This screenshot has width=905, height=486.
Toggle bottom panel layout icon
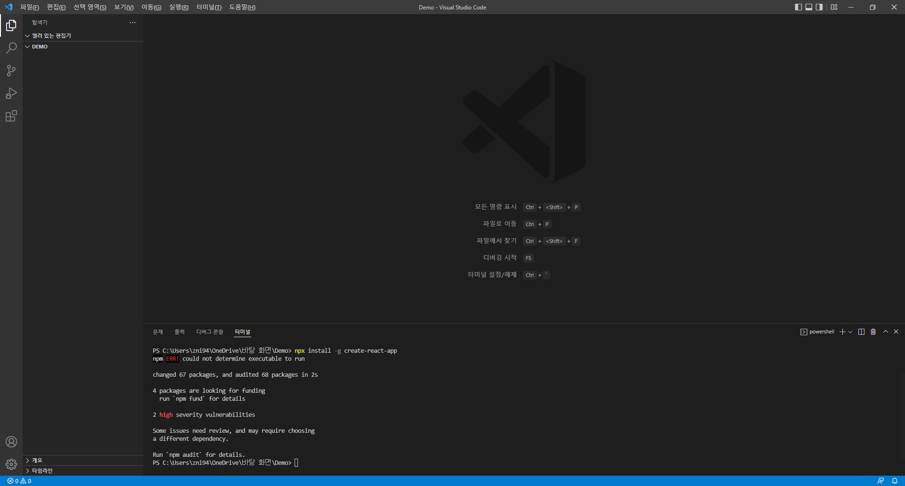pyautogui.click(x=809, y=7)
